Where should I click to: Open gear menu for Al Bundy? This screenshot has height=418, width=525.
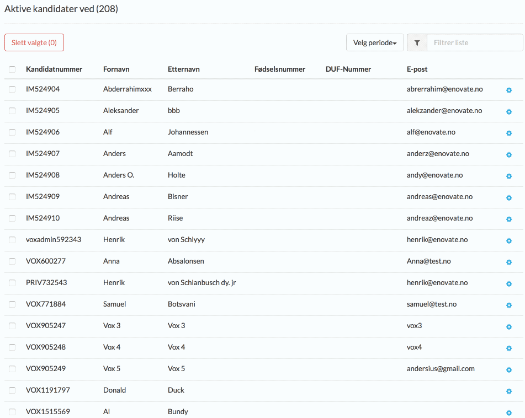point(509,412)
